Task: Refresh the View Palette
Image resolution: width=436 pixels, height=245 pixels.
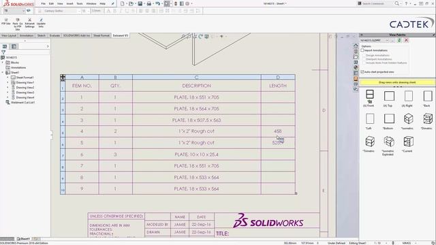Action: tap(399, 40)
